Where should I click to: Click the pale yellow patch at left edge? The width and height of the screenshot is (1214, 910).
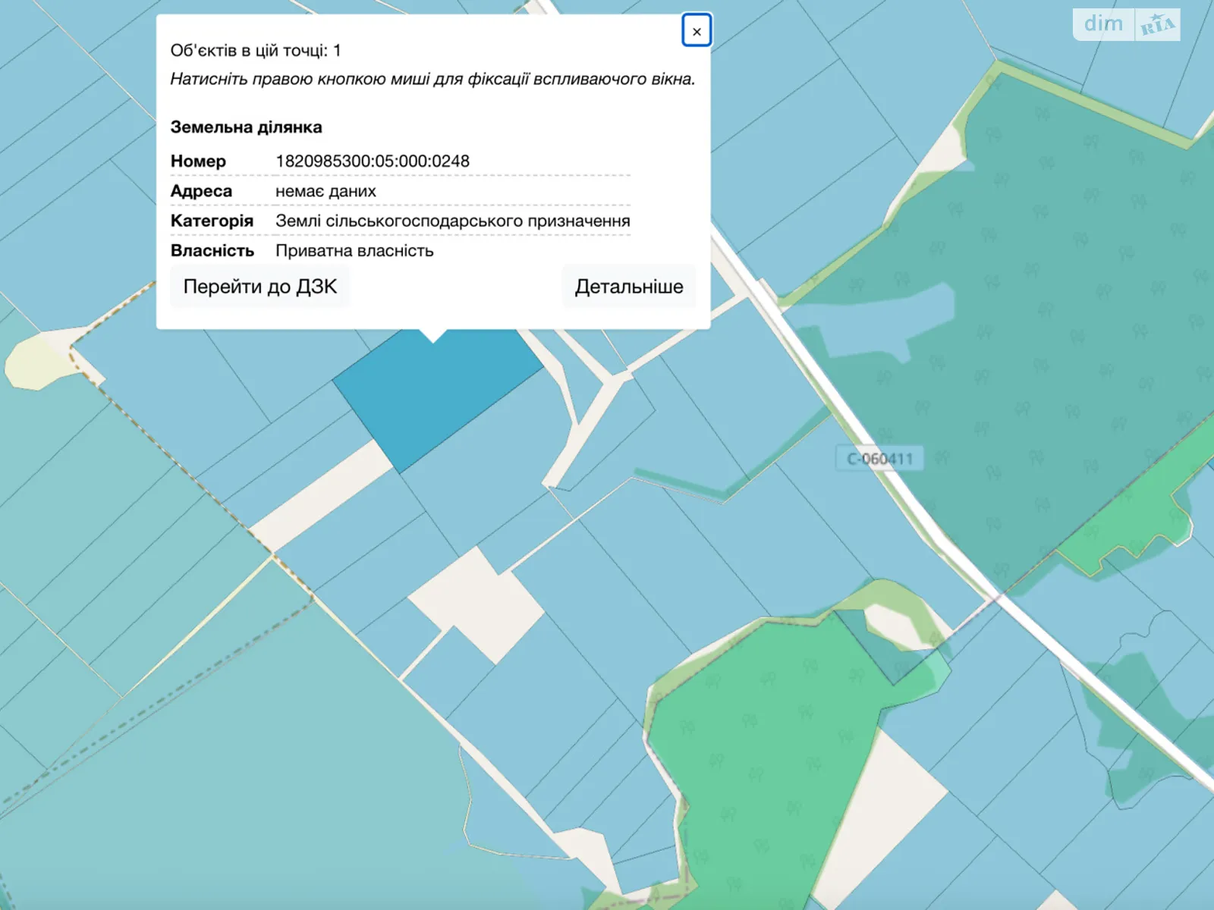point(34,362)
